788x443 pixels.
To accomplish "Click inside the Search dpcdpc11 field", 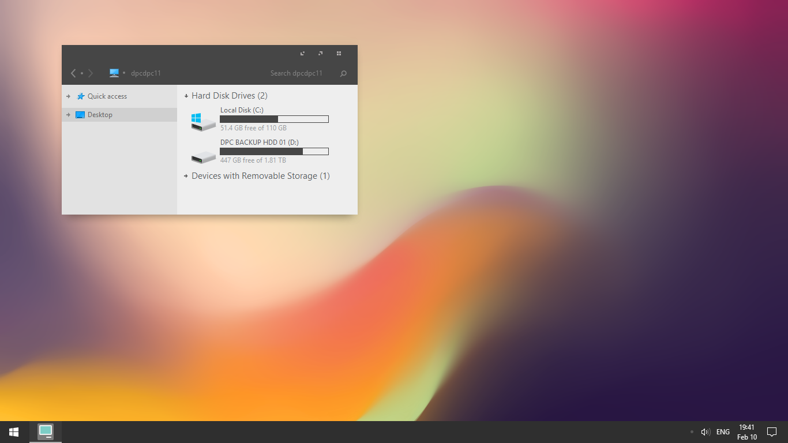I will click(297, 73).
